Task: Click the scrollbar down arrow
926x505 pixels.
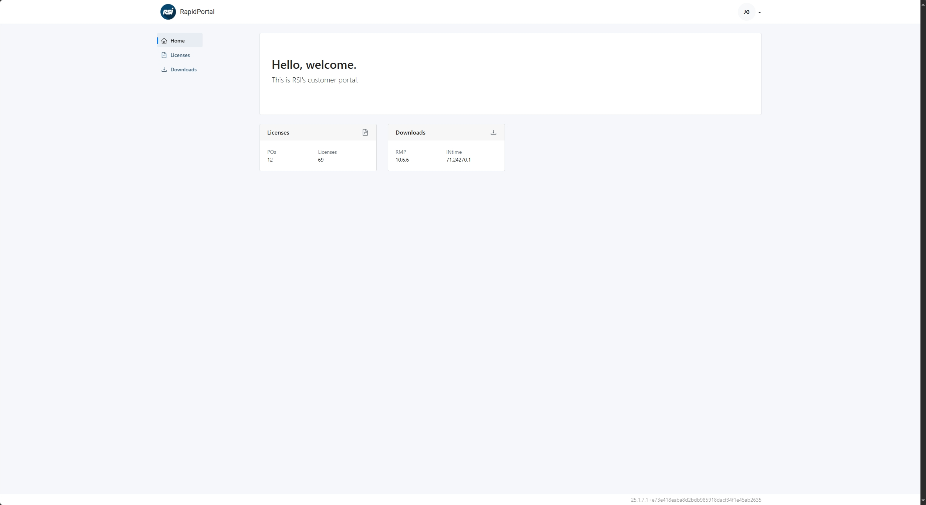Action: (923, 501)
